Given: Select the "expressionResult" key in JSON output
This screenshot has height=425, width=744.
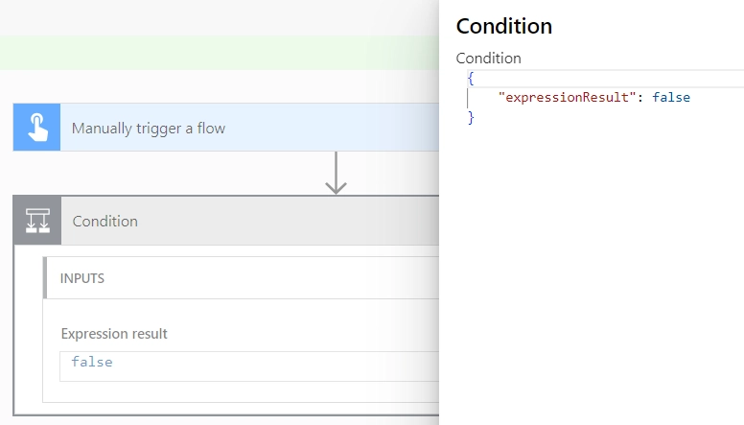Looking at the screenshot, I should (x=567, y=97).
